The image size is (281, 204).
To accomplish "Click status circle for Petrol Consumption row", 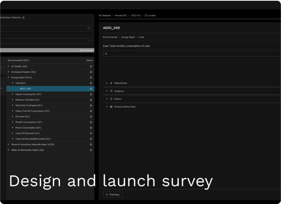I will click(91, 127).
